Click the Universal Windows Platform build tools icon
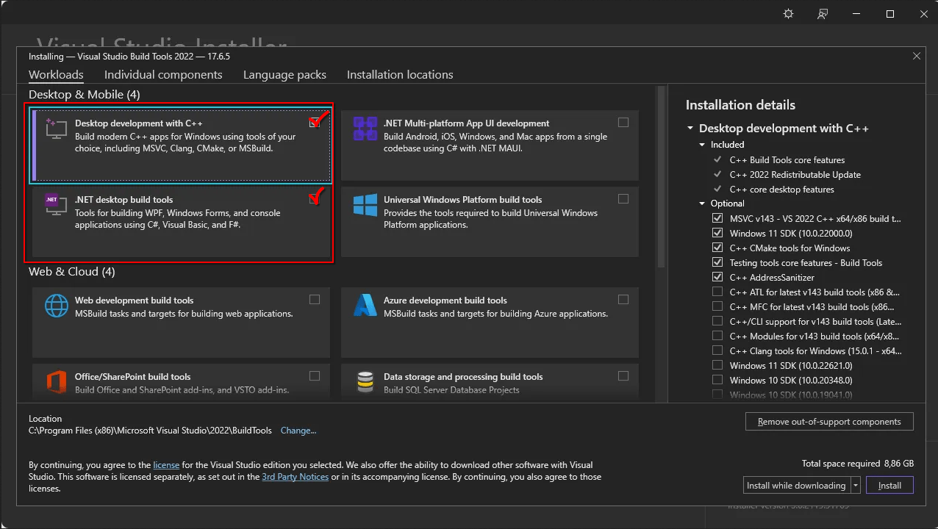Viewport: 938px width, 529px height. click(365, 206)
